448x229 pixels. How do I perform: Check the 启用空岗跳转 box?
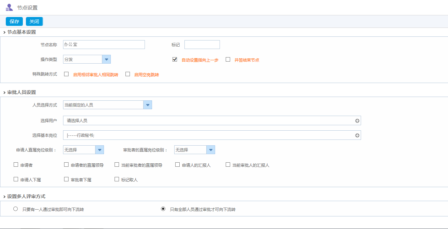pos(128,74)
